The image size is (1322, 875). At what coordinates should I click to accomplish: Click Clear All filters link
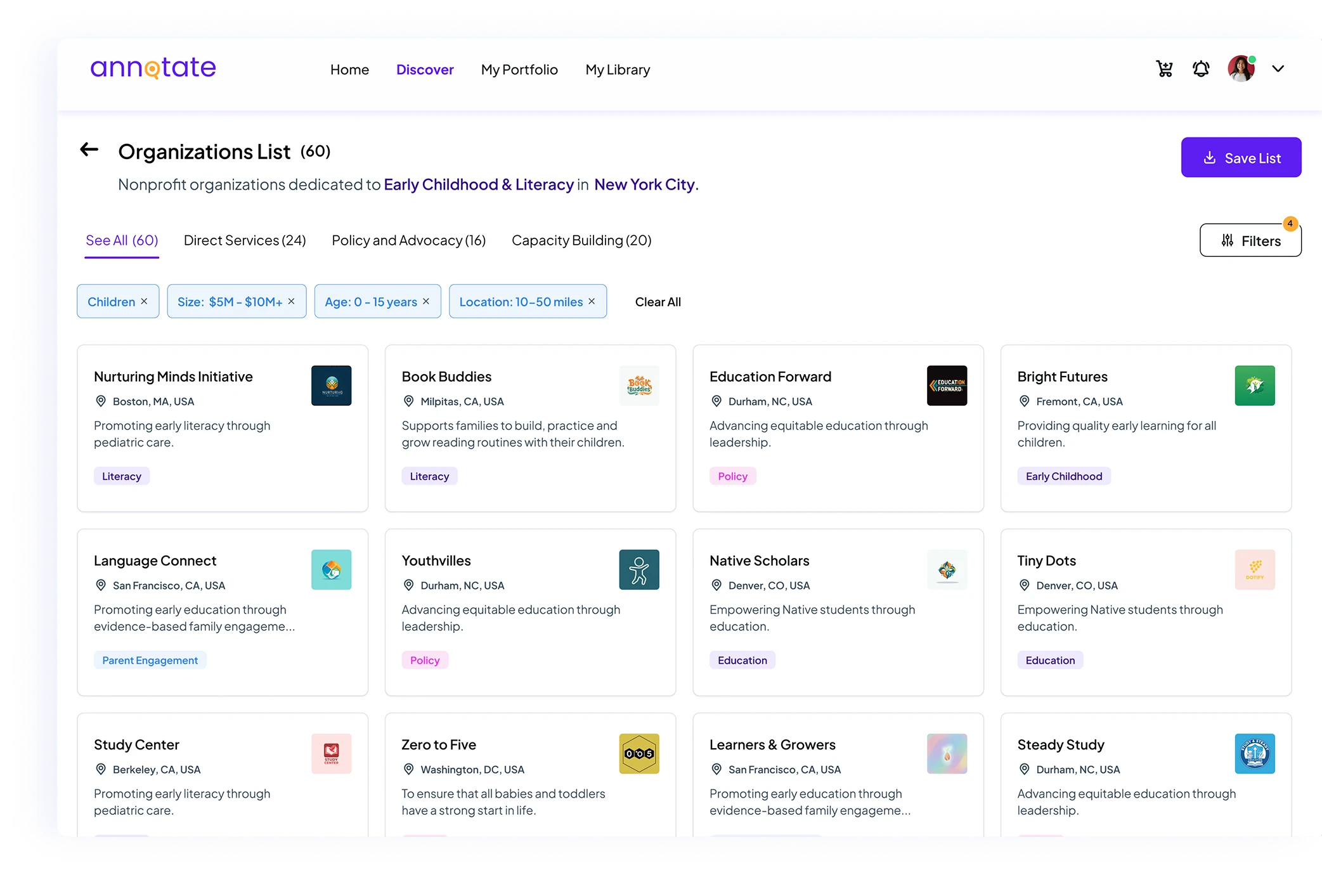pyautogui.click(x=658, y=302)
